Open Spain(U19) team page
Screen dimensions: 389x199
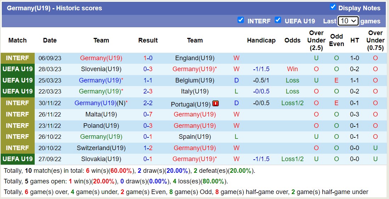click(x=195, y=137)
